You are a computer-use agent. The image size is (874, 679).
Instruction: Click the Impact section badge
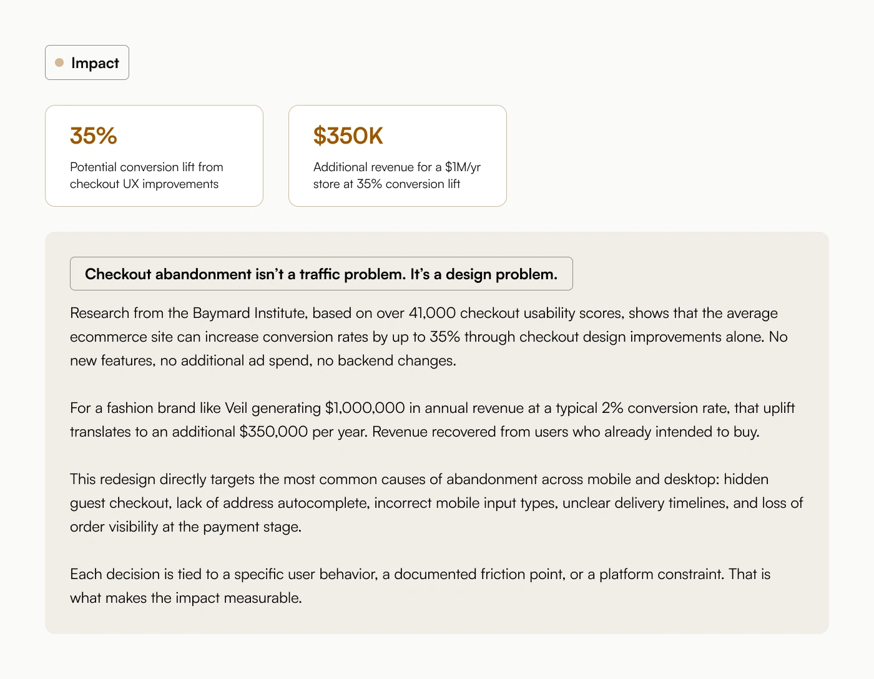pos(87,62)
